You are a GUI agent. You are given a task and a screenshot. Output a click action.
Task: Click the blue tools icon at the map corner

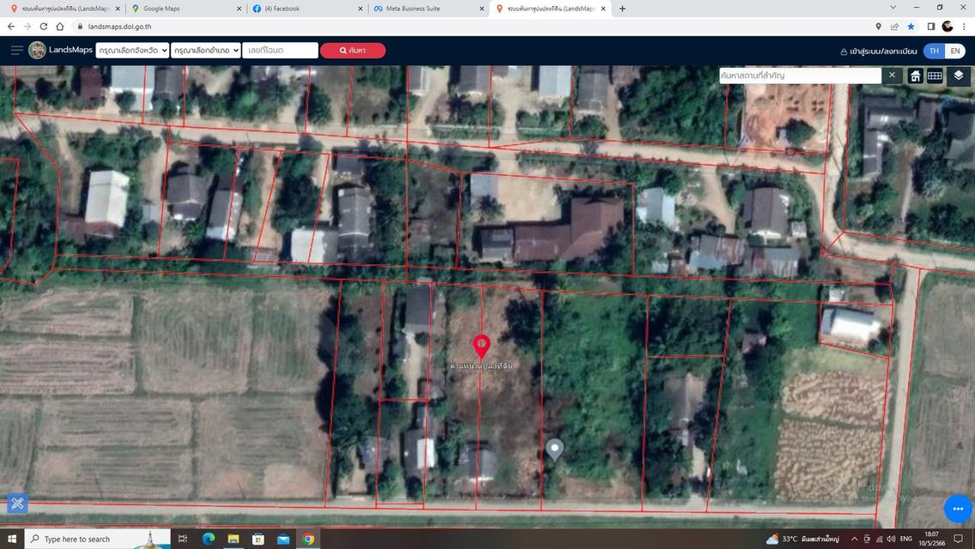(x=17, y=503)
